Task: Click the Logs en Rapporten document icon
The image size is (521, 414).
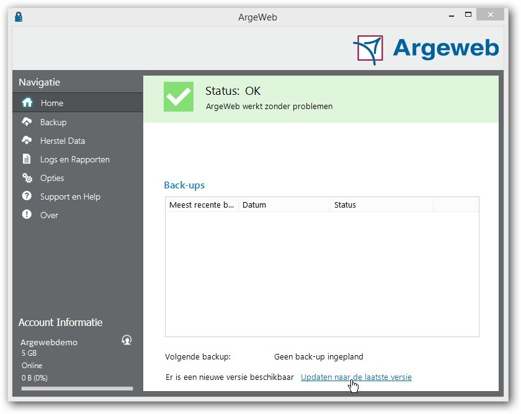Action: [x=27, y=159]
